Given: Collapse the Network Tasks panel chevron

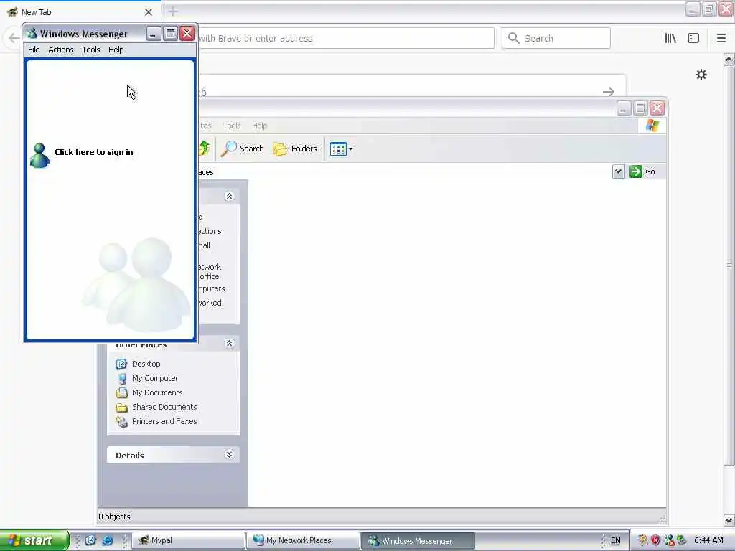Looking at the screenshot, I should (229, 196).
